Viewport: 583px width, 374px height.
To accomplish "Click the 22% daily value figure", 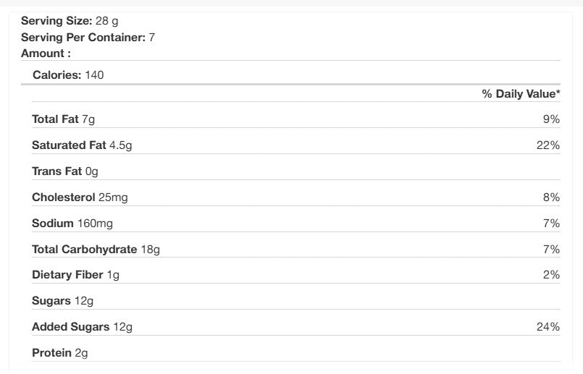I will [548, 145].
